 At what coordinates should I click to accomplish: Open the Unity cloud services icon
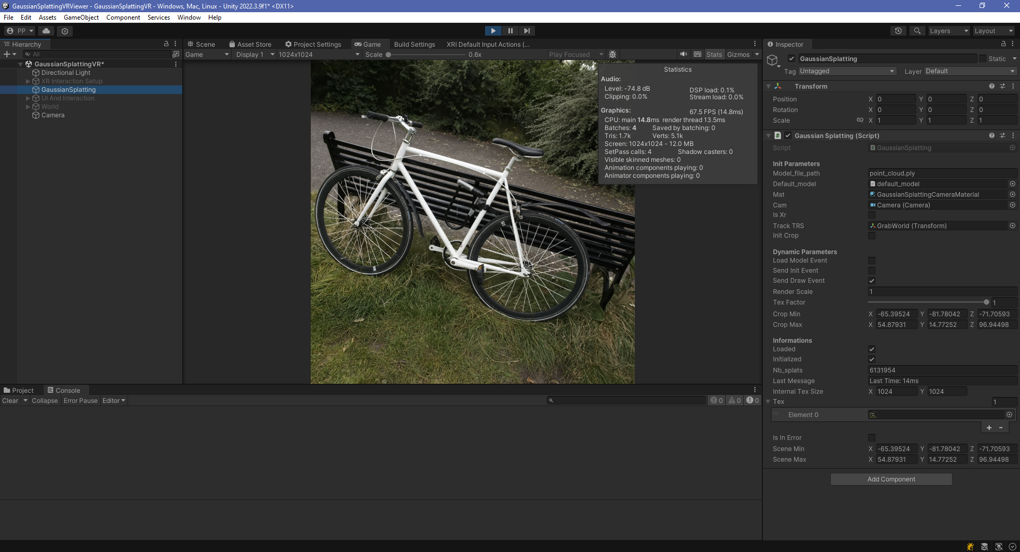[46, 31]
